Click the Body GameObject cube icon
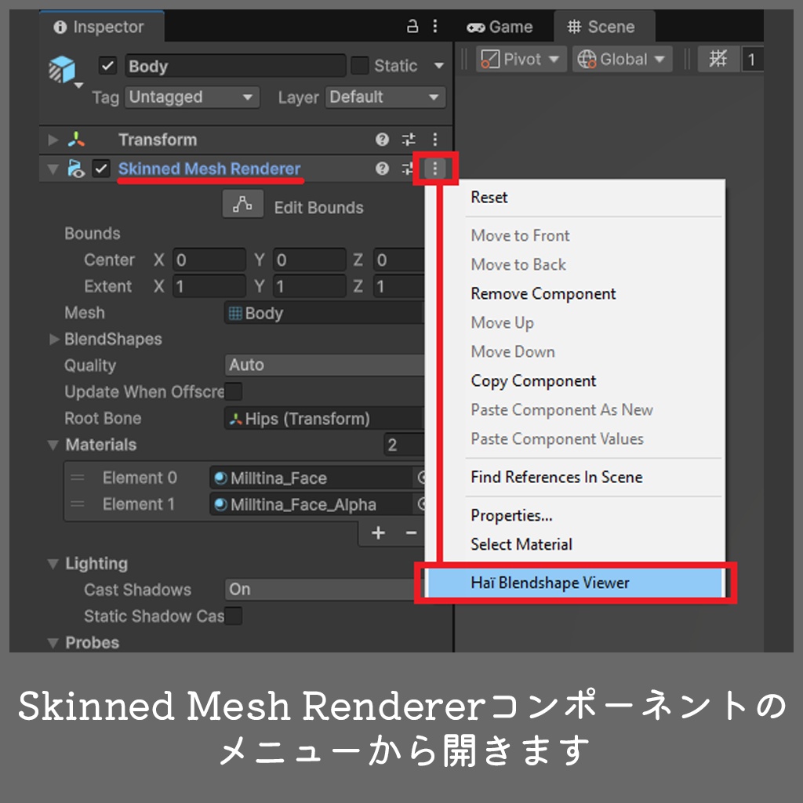 tap(62, 69)
